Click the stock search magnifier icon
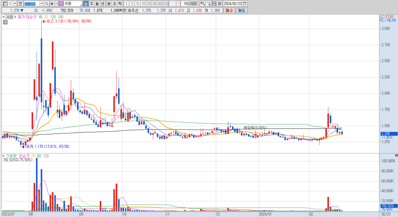 pos(47,3)
